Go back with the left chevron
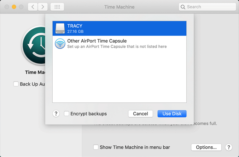 [x=33, y=7]
